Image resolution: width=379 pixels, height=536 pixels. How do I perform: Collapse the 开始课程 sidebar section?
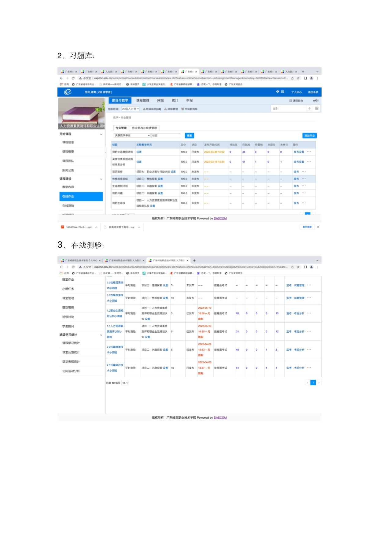click(x=101, y=134)
